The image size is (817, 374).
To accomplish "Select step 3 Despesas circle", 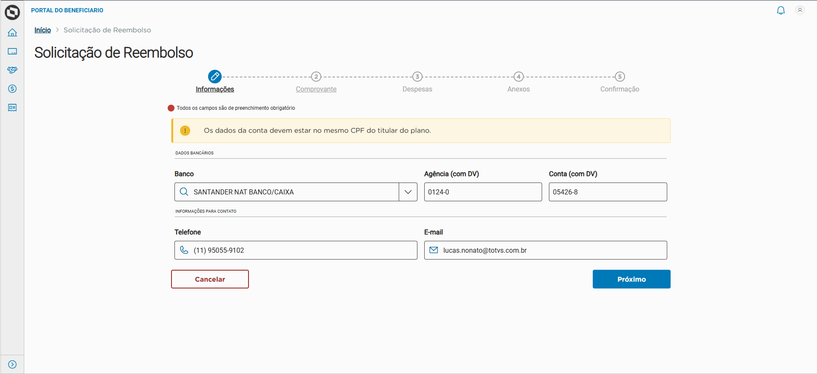I will (417, 77).
